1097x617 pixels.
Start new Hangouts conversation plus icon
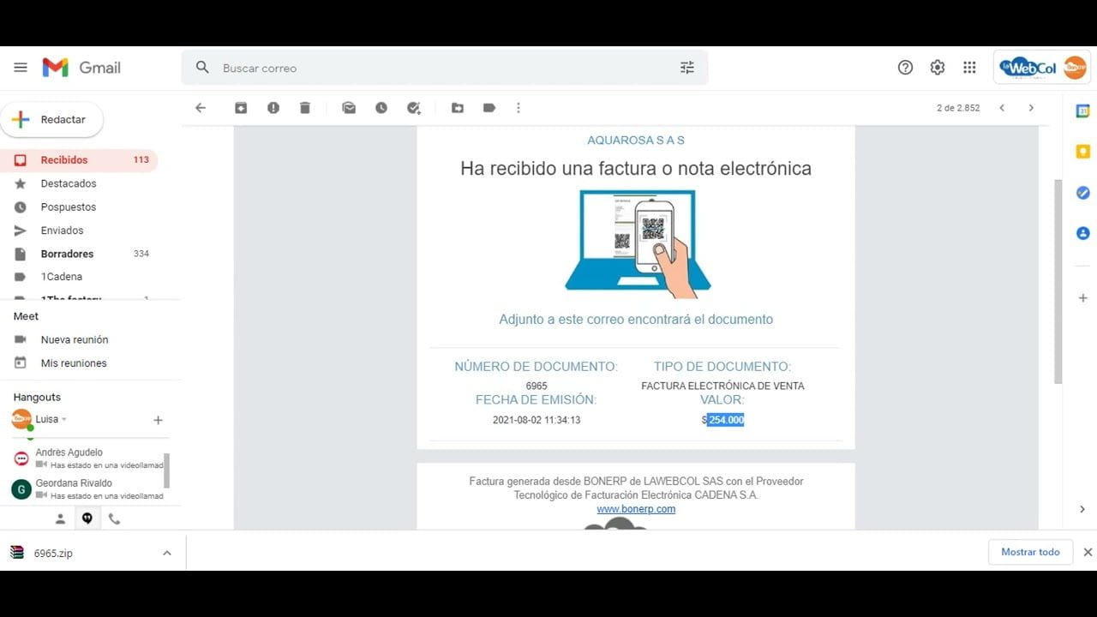[158, 420]
